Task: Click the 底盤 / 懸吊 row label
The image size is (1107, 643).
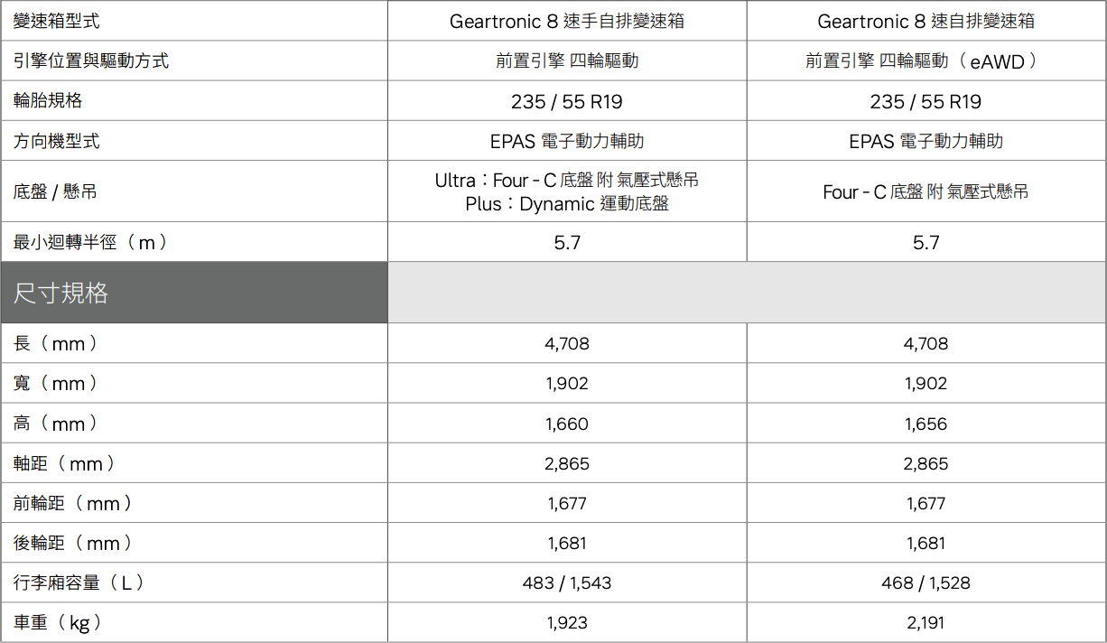Action: pyautogui.click(x=55, y=191)
